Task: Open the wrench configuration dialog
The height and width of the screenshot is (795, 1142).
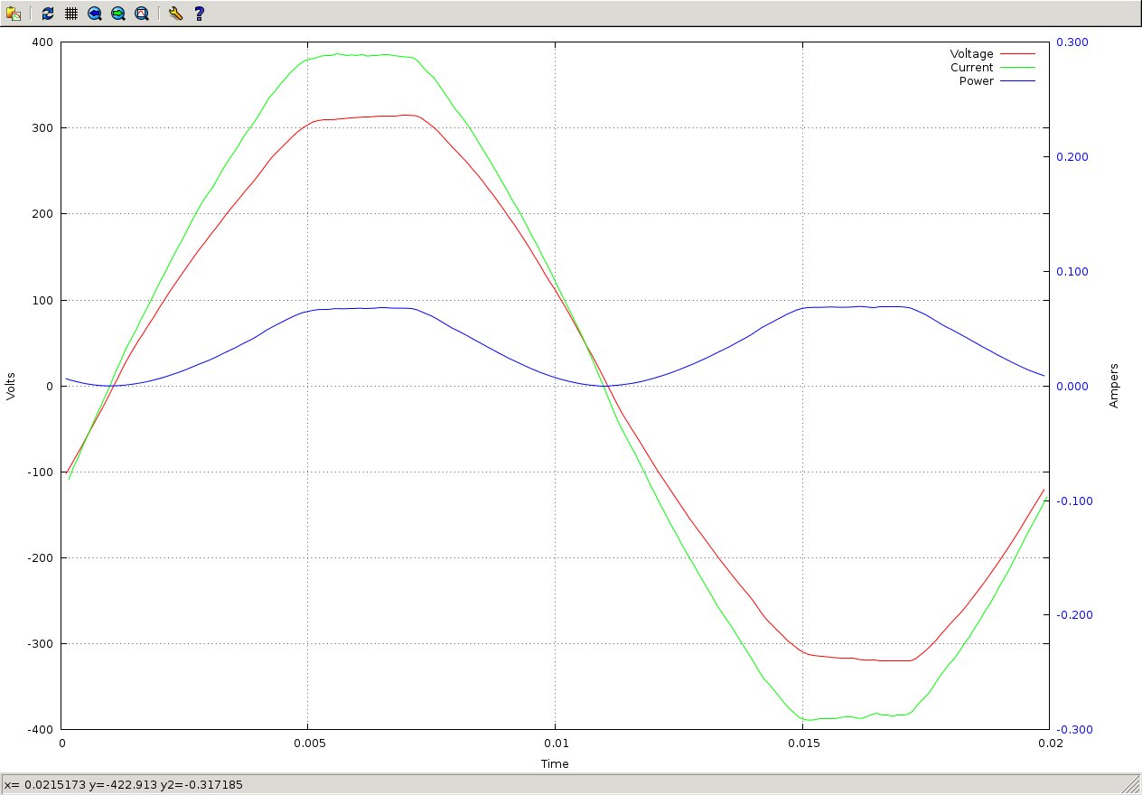Action: (x=175, y=14)
